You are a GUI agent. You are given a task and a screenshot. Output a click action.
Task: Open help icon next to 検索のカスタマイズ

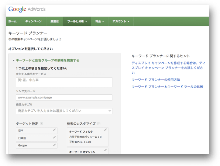(x=99, y=124)
